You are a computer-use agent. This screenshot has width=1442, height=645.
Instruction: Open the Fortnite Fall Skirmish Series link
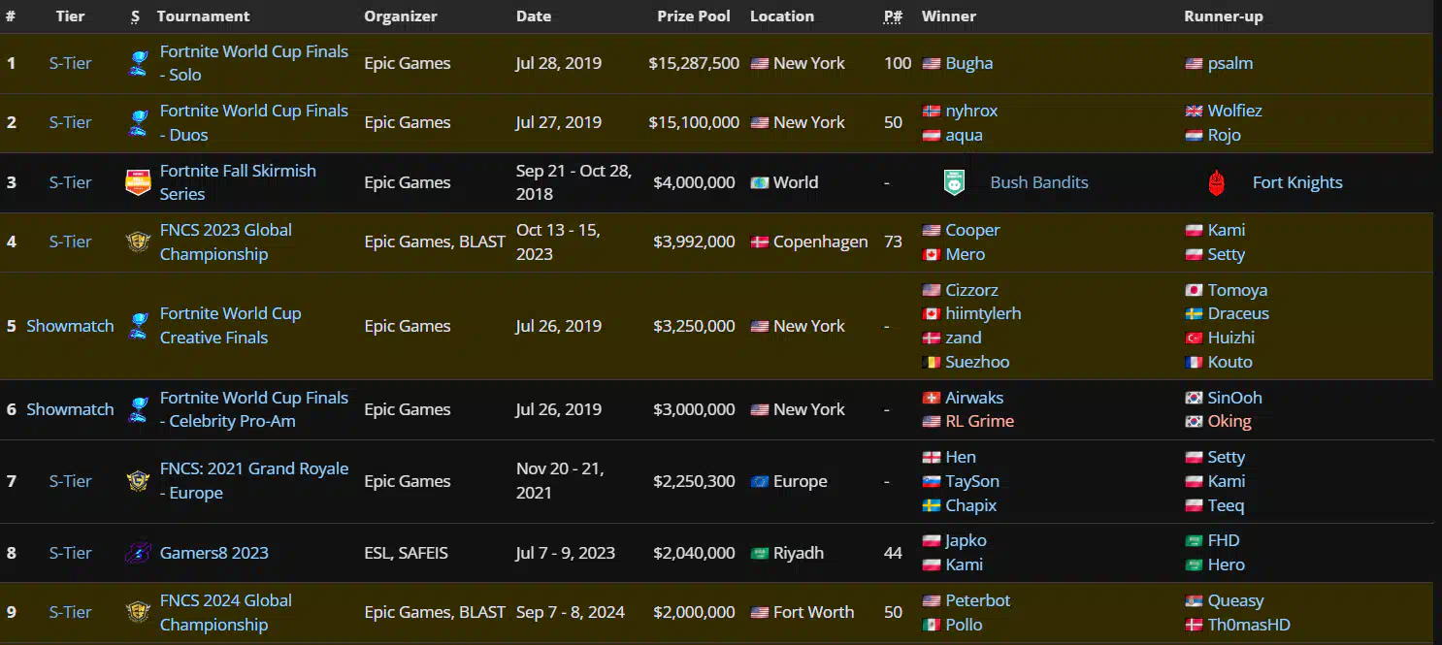coord(238,182)
